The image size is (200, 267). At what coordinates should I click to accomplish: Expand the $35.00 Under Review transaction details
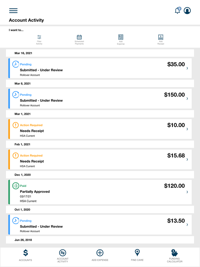click(188, 69)
